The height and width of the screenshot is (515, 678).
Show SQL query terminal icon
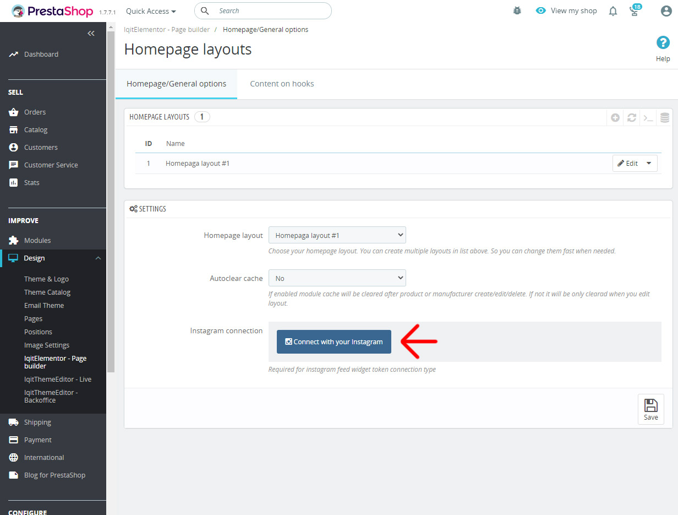pyautogui.click(x=648, y=117)
